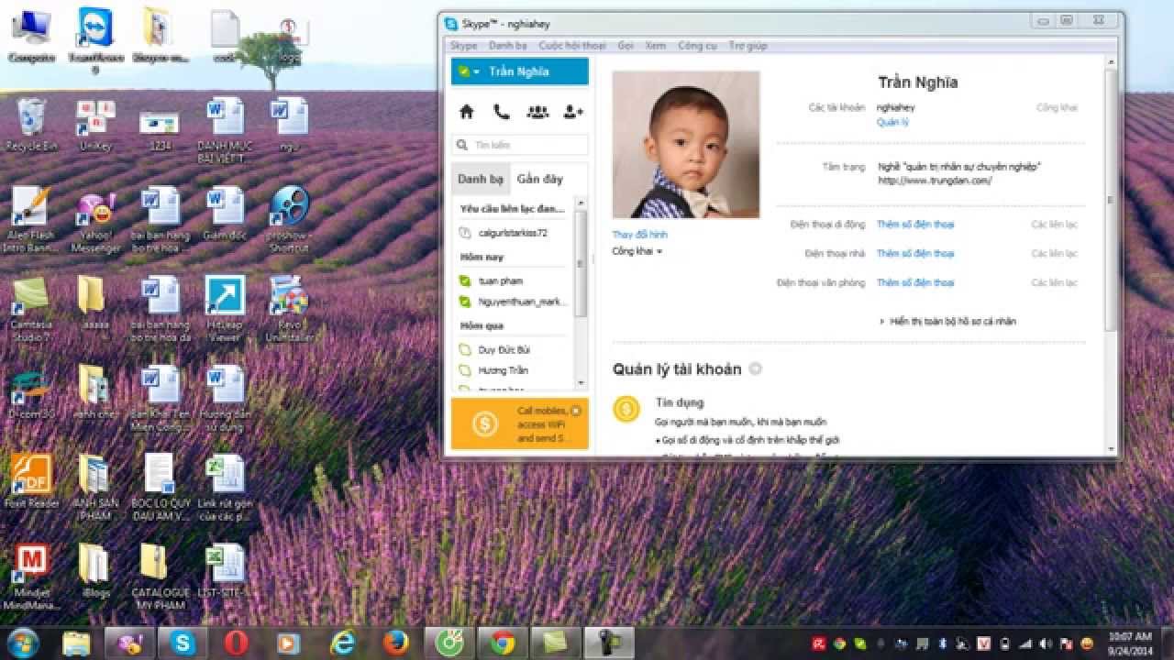Select the CATALOGUE MY PHAM folder
The width and height of the screenshot is (1174, 660).
tap(160, 577)
